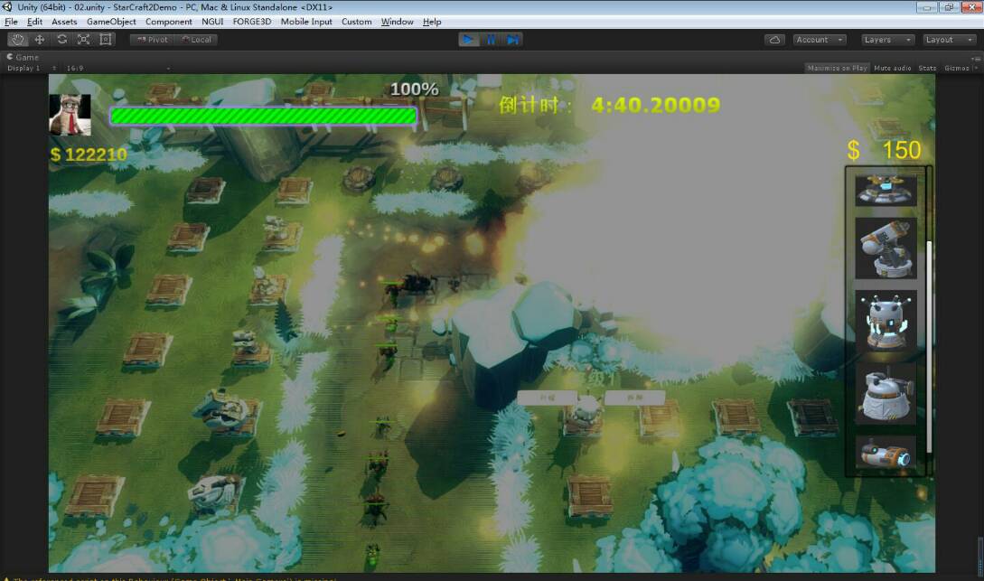984x581 pixels.
Task: Click the player avatar portrait
Action: point(70,115)
